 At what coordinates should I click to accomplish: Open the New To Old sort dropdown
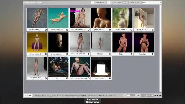coord(135,3)
